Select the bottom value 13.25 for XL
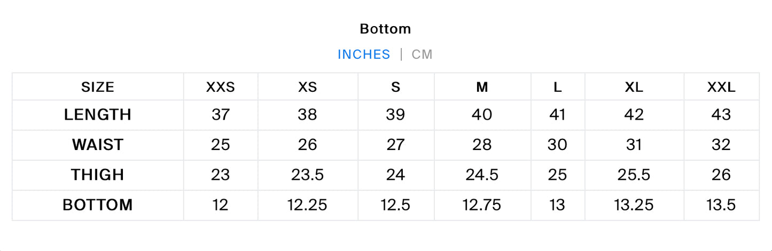Image resolution: width=772 pixels, height=251 pixels. pyautogui.click(x=634, y=205)
